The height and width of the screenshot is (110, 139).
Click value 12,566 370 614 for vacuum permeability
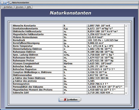click(105, 87)
